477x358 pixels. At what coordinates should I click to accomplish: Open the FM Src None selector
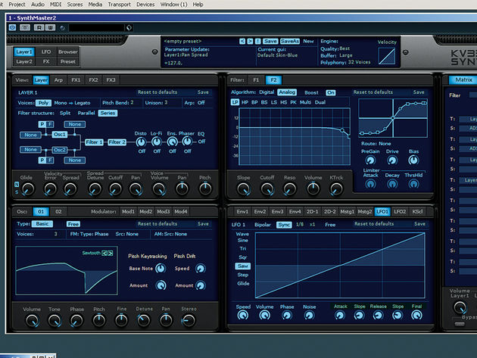pyautogui.click(x=127, y=234)
